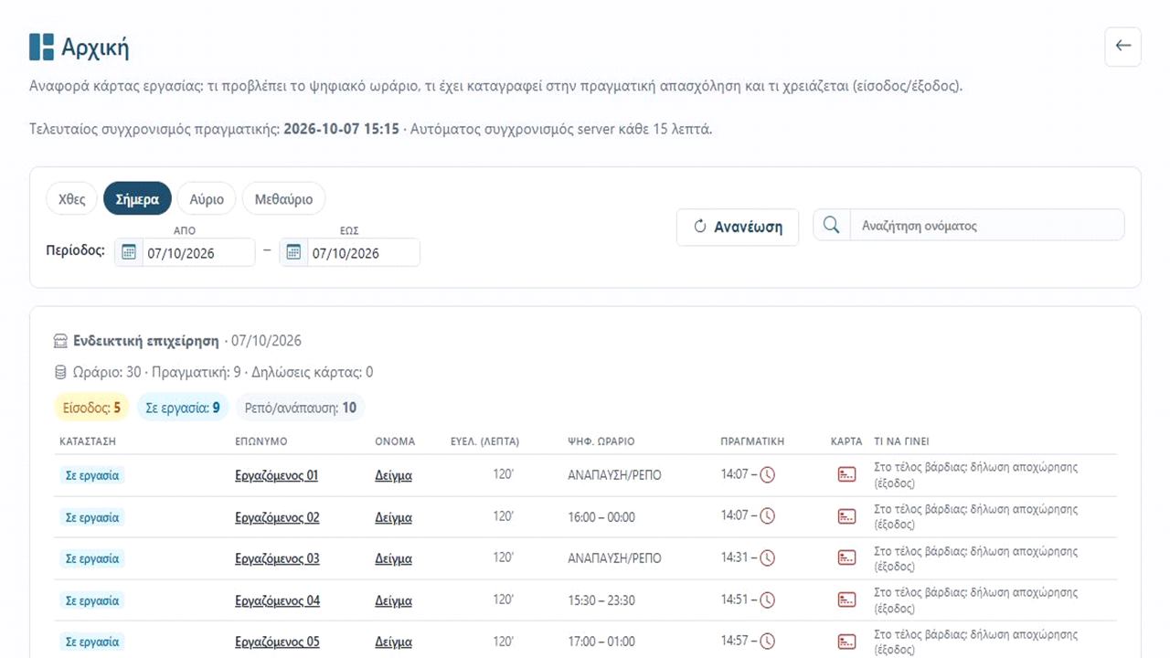The image size is (1170, 658).
Task: Filter by Σε εργασία: 9 badge
Action: coord(183,408)
